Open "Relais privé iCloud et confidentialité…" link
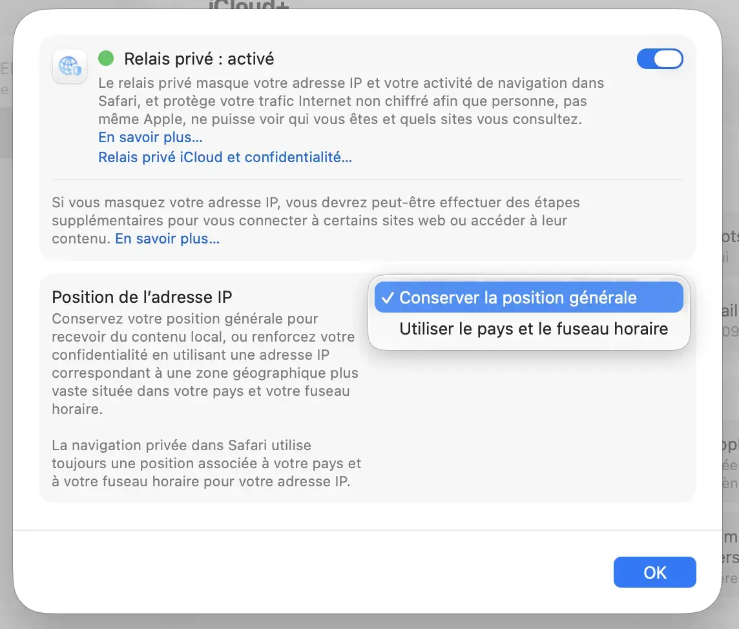The height and width of the screenshot is (629, 739). coord(225,157)
